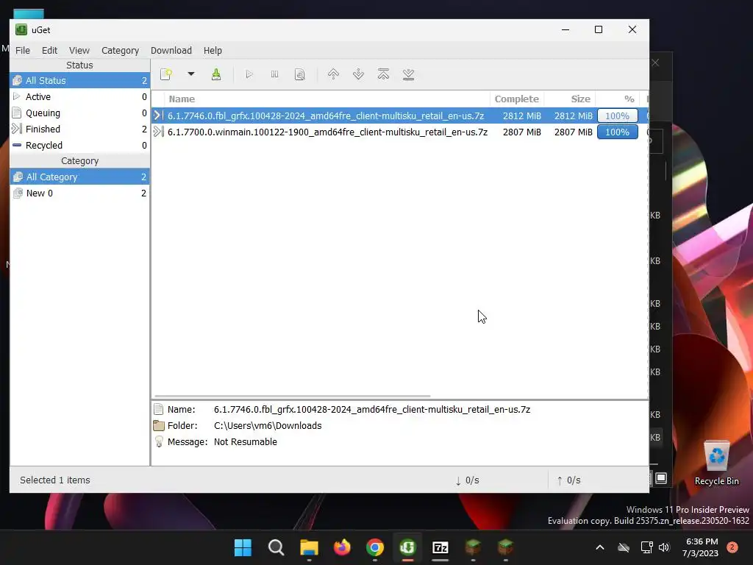Open 7-Zip from the taskbar
The height and width of the screenshot is (565, 753).
coord(440,547)
